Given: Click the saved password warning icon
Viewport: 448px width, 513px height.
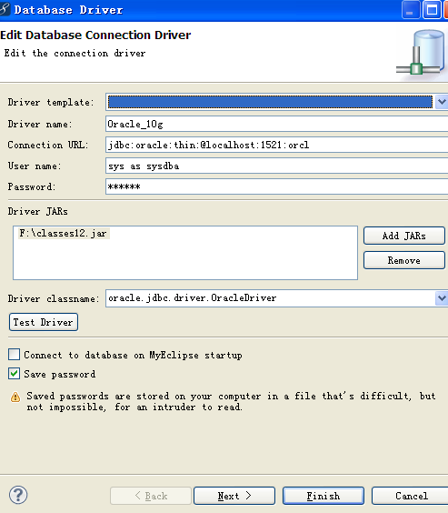Looking at the screenshot, I should pyautogui.click(x=15, y=397).
